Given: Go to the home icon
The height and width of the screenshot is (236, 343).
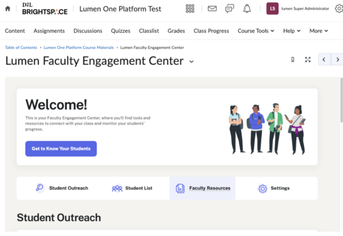Looking at the screenshot, I should pos(8,9).
